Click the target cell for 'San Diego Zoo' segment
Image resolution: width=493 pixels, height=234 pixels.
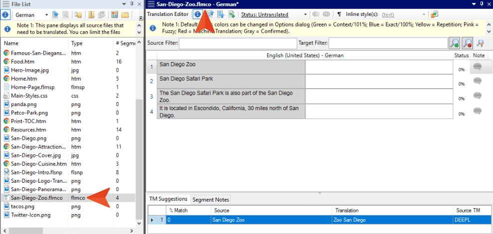pos(379,67)
